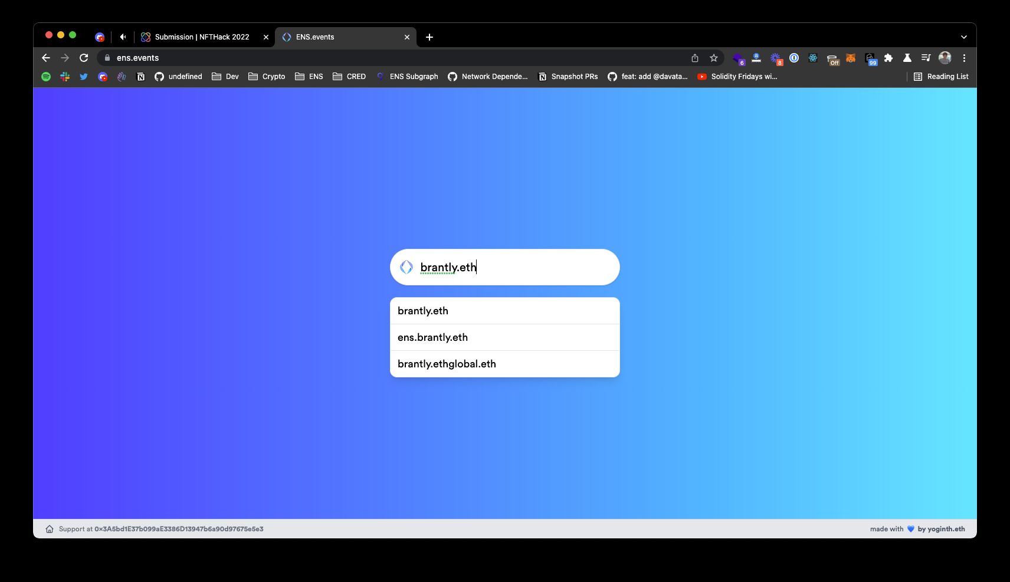Open the blue sparkle extension with badge 8

tap(776, 58)
